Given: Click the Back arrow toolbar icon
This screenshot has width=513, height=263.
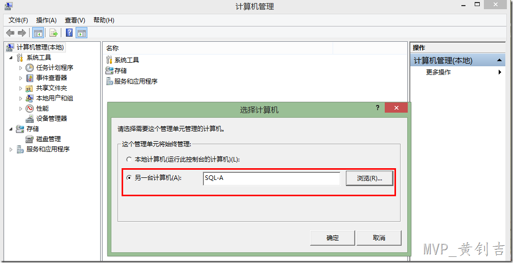Looking at the screenshot, I should click(x=10, y=33).
